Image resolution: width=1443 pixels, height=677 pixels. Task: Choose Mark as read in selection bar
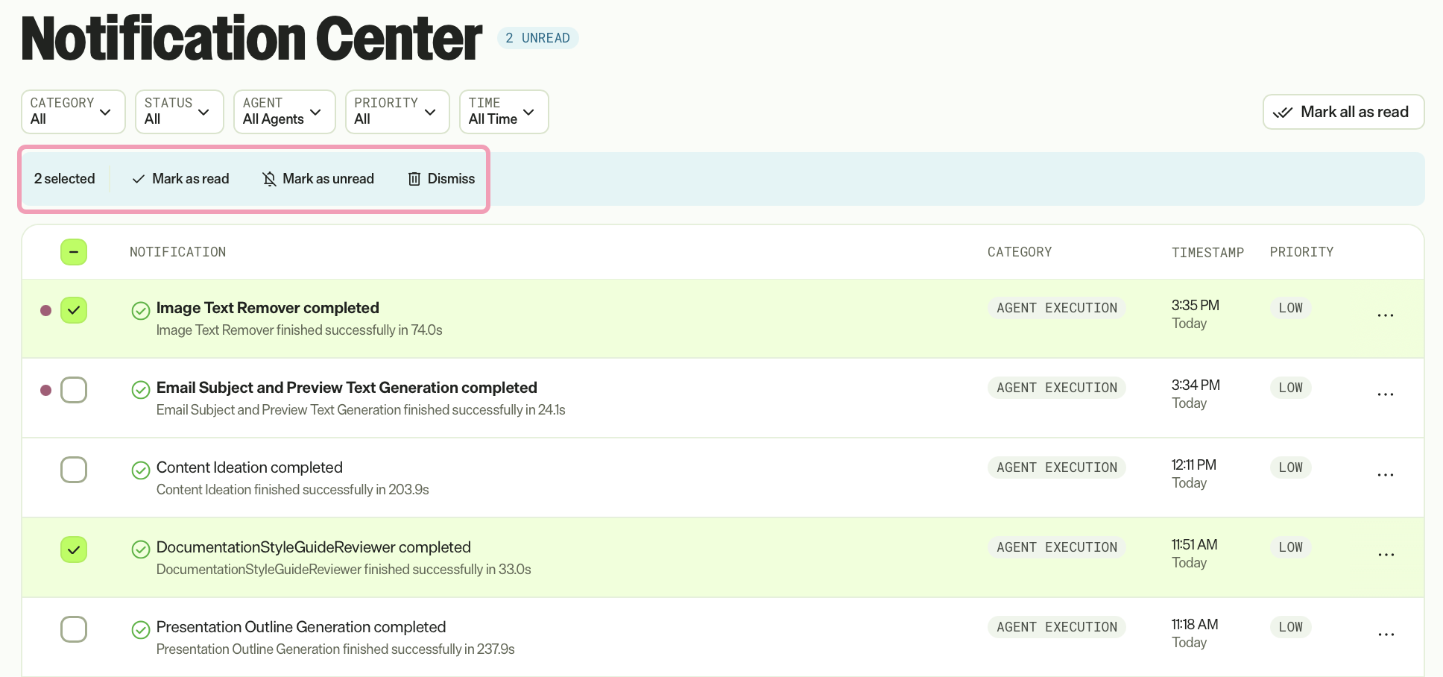pyautogui.click(x=181, y=179)
